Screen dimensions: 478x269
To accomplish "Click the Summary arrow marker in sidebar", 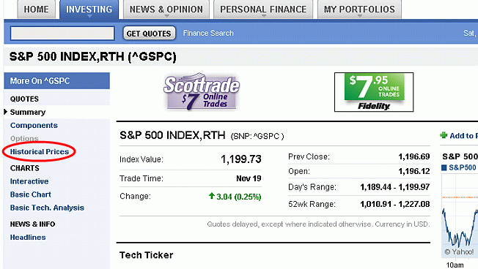I will coord(5,112).
